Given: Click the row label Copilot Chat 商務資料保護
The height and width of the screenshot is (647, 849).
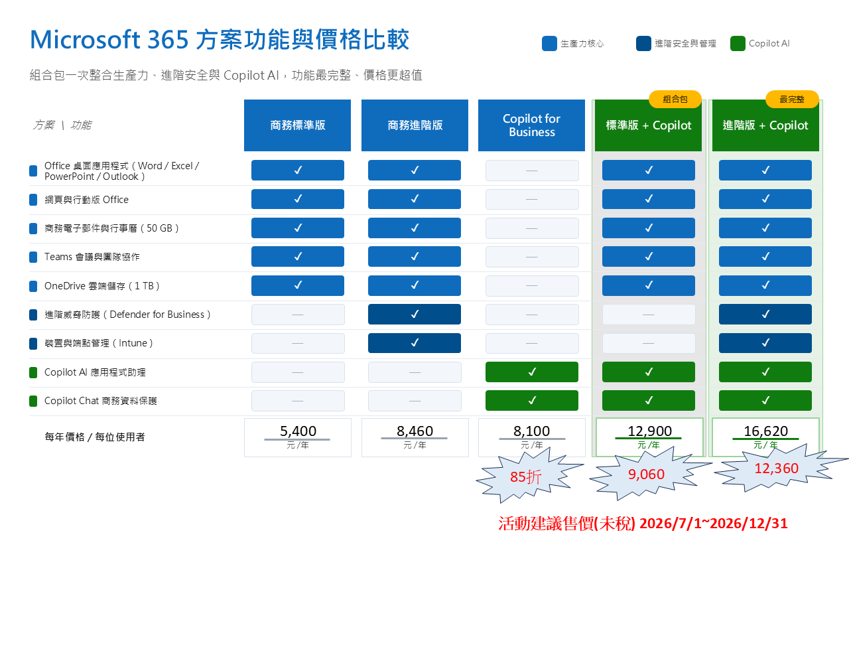Looking at the screenshot, I should 101,401.
